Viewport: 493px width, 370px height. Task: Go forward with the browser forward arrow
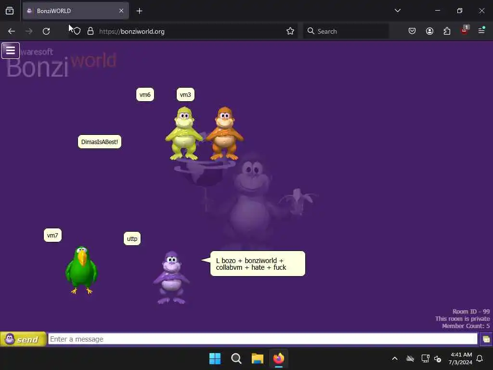(28, 31)
